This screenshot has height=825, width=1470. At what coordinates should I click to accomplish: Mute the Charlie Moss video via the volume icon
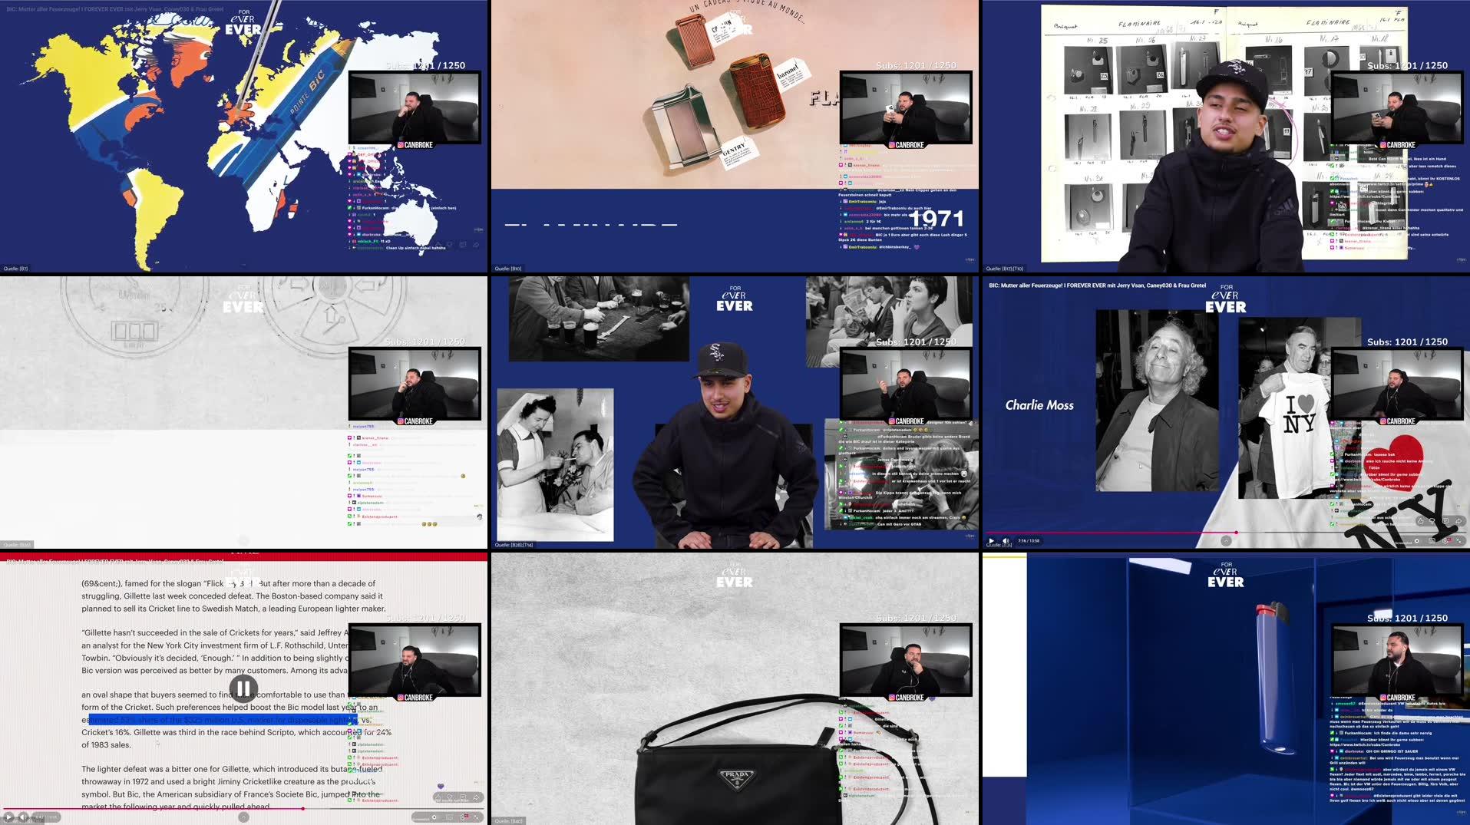[1005, 540]
